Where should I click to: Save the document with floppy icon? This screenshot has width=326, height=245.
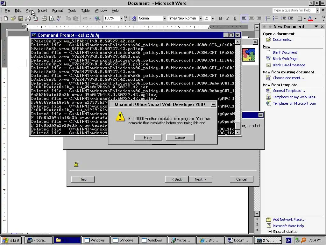click(x=21, y=19)
